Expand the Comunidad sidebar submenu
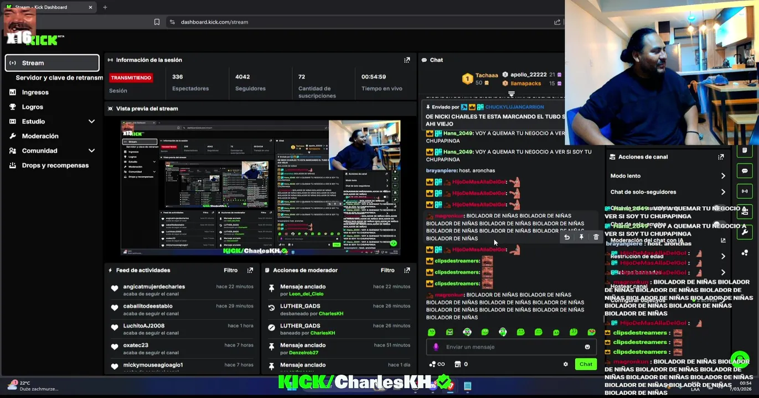Viewport: 759px width, 398px height. click(91, 150)
